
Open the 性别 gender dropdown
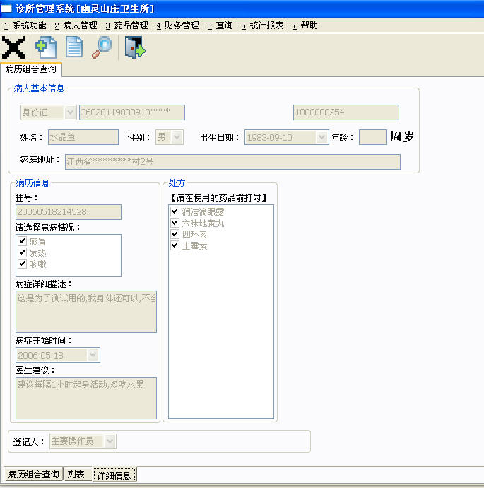[177, 137]
